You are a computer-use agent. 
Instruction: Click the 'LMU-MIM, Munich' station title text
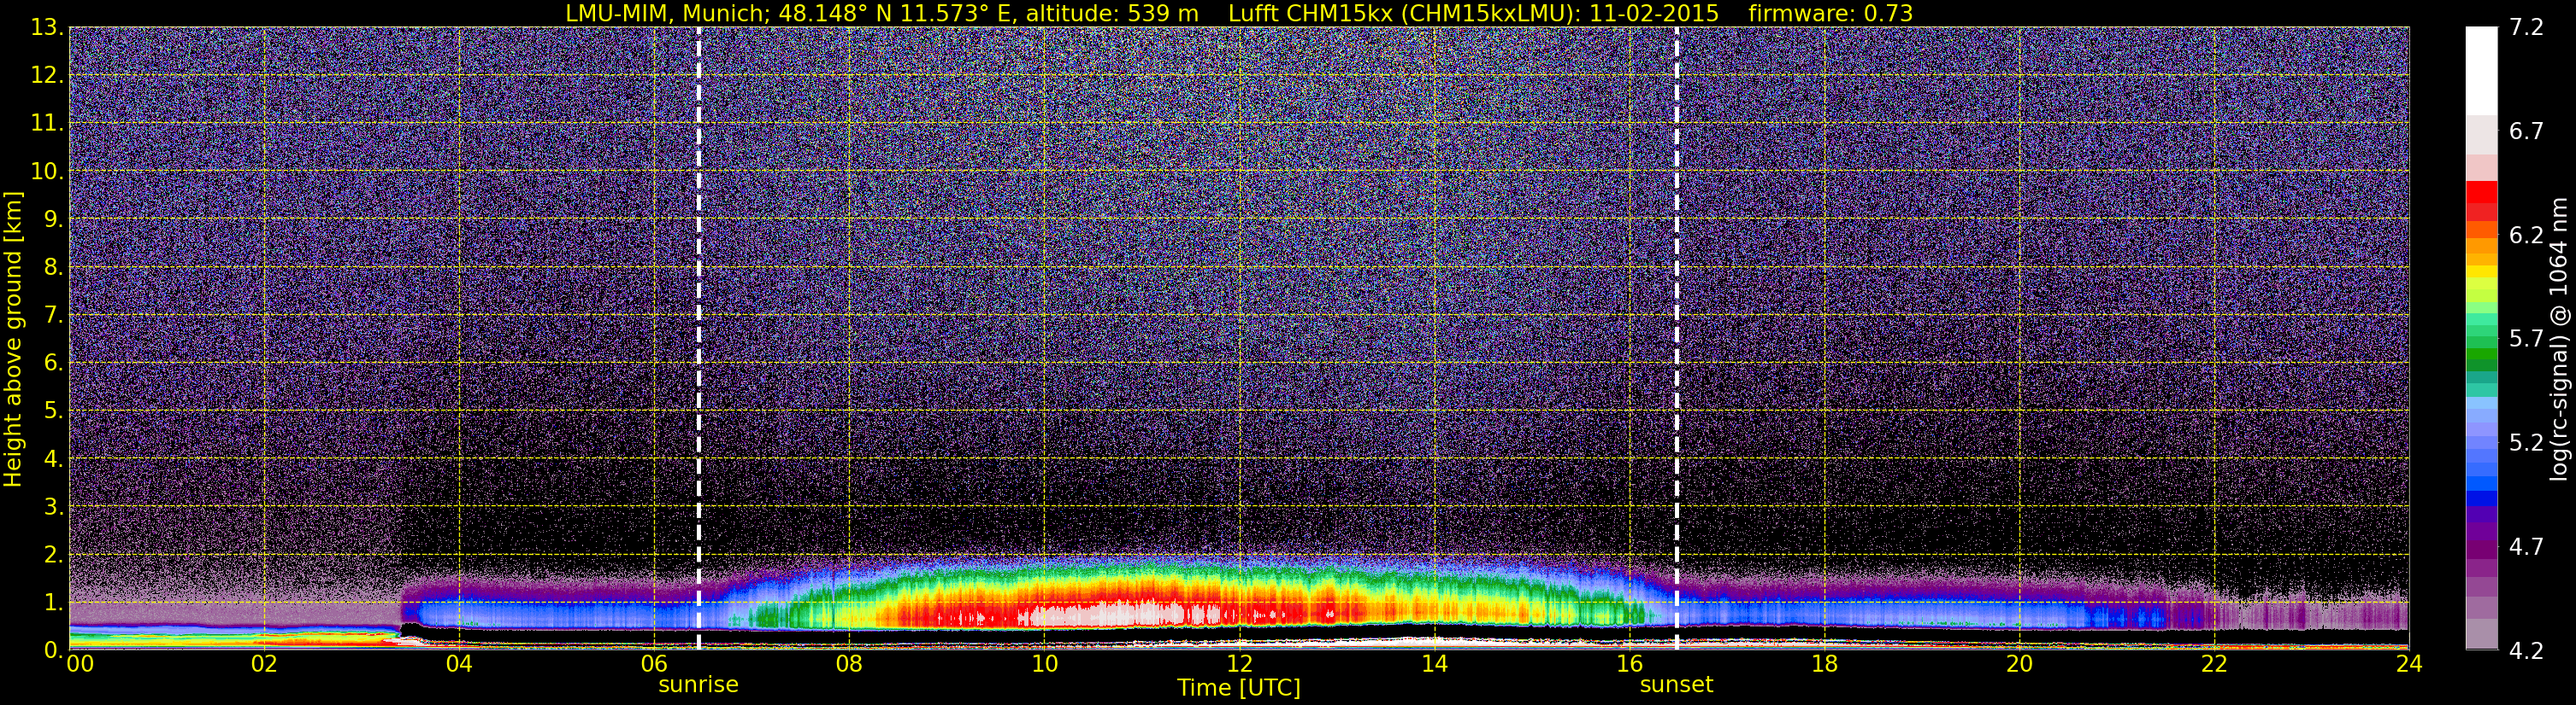point(667,13)
